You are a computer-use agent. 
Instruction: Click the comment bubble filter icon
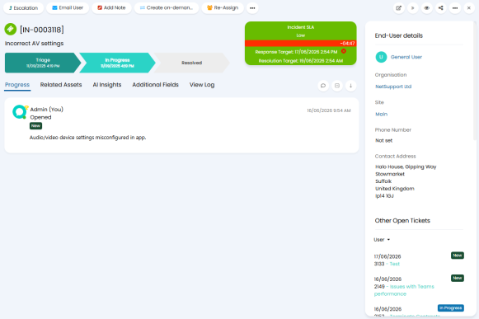click(323, 86)
